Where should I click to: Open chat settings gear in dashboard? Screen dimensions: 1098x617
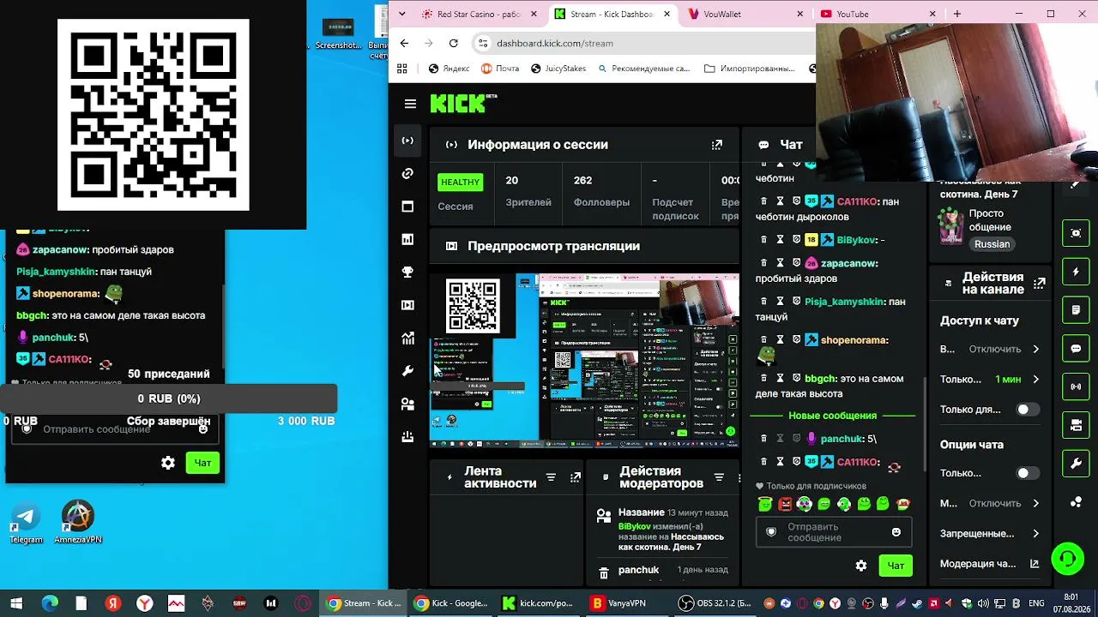point(861,566)
